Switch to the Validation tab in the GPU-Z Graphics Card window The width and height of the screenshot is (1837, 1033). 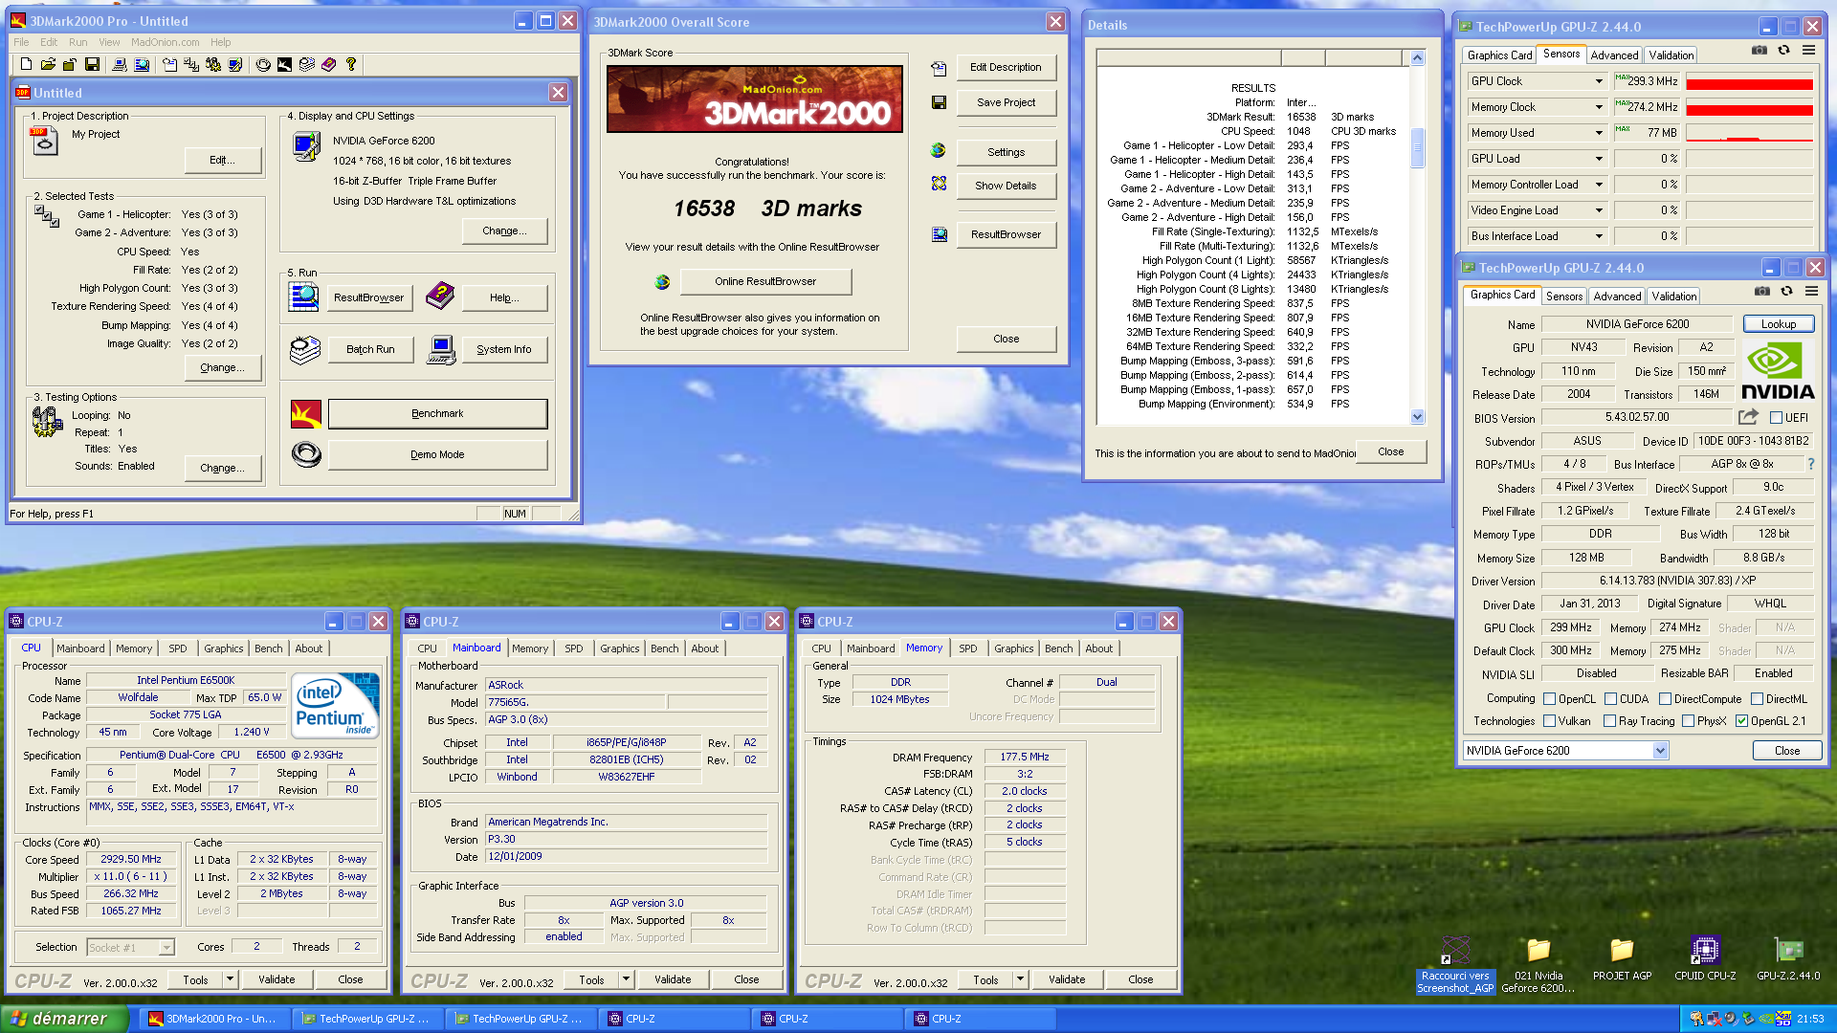pyautogui.click(x=1674, y=297)
